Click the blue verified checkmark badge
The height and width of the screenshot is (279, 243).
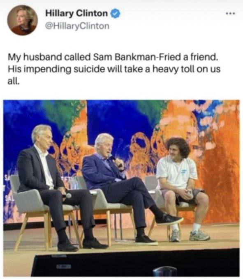[x=116, y=14]
